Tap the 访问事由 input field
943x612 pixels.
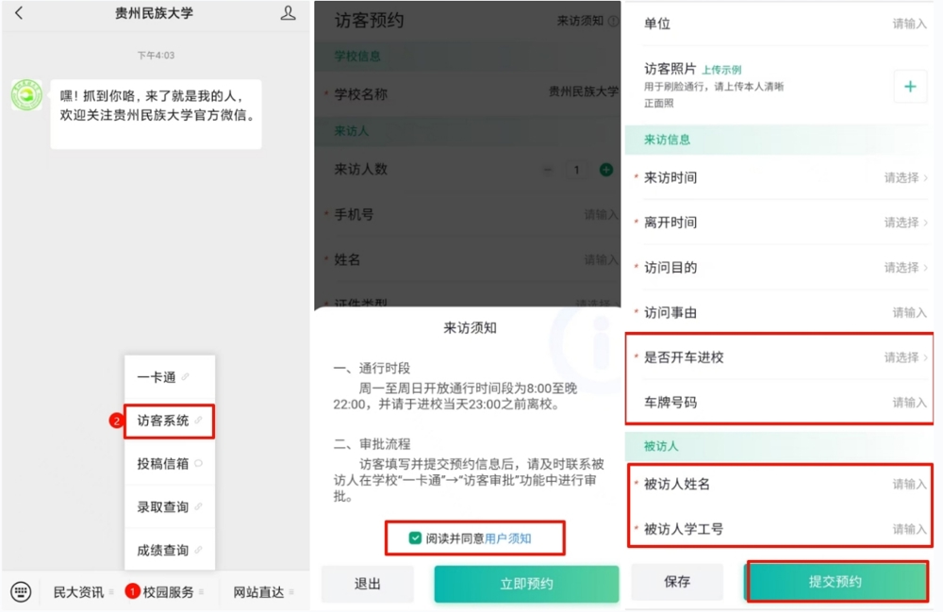pyautogui.click(x=780, y=313)
